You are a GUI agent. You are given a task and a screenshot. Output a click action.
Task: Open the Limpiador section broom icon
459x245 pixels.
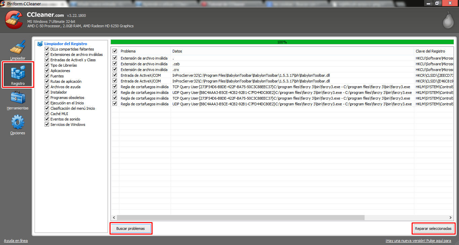17,47
